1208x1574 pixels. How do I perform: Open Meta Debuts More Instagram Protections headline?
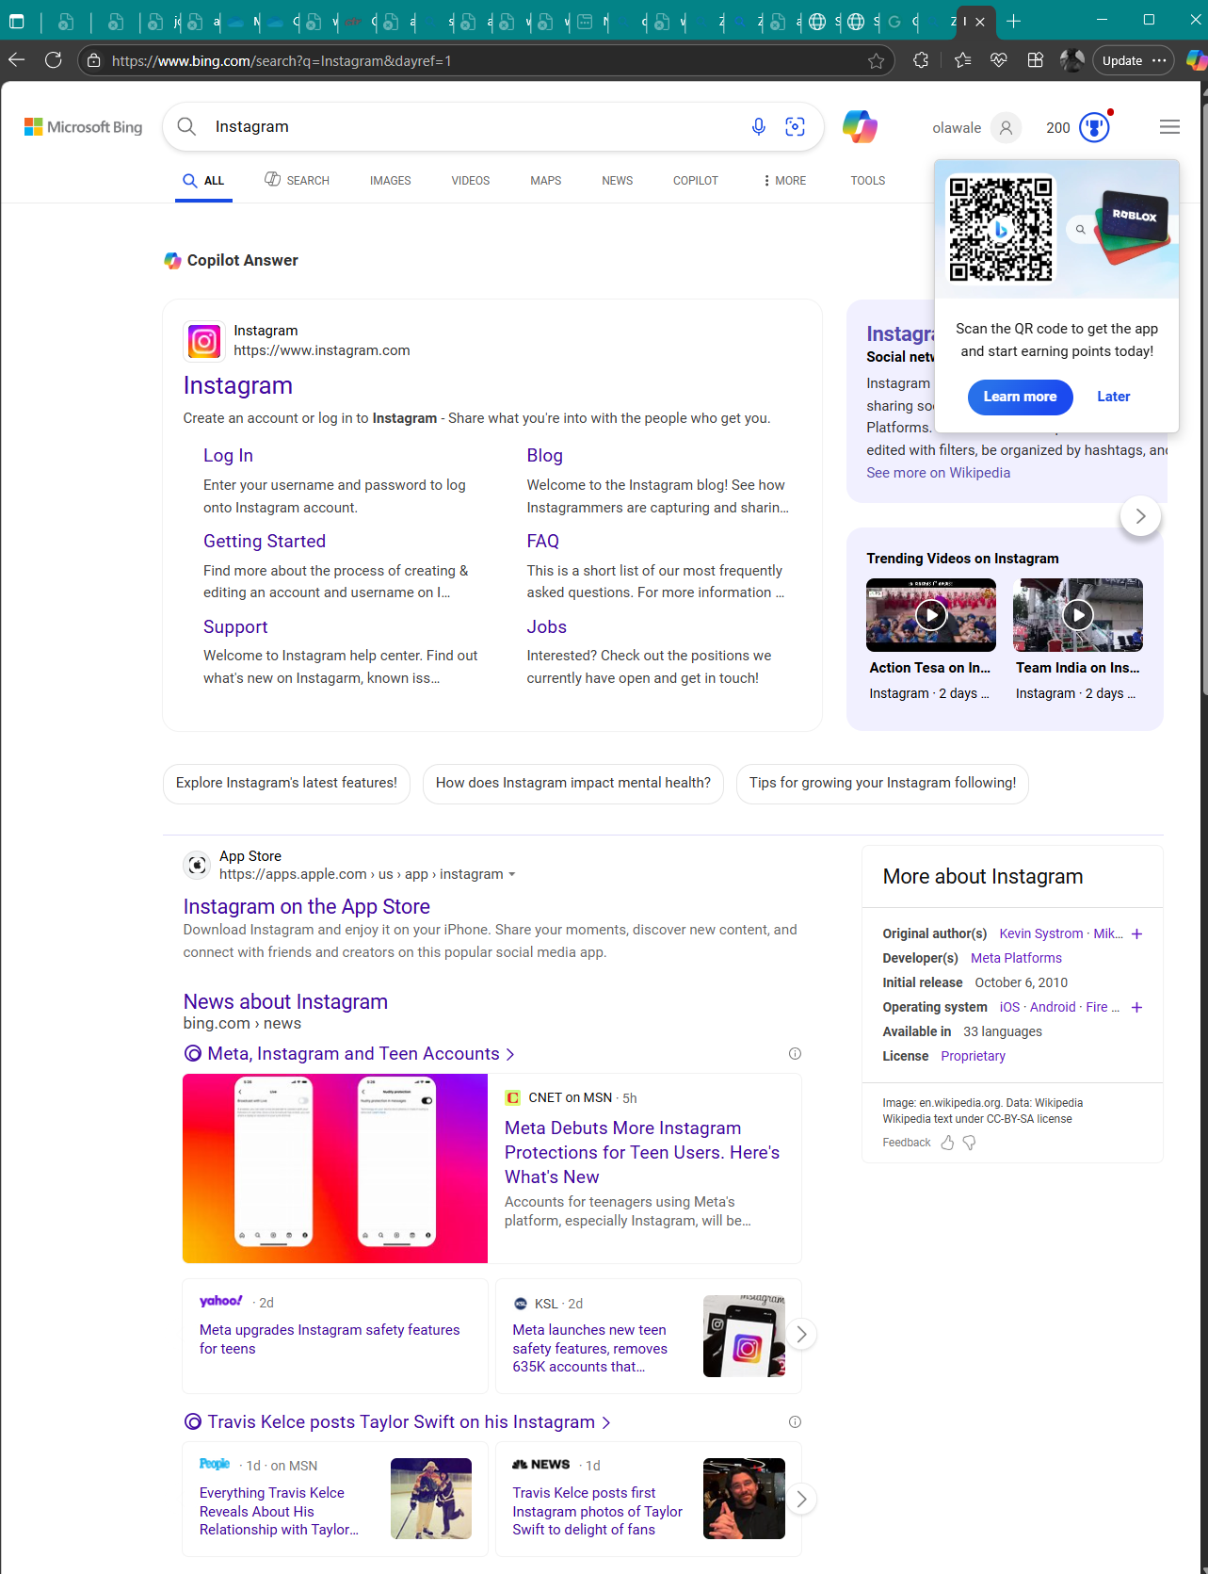(x=642, y=1153)
